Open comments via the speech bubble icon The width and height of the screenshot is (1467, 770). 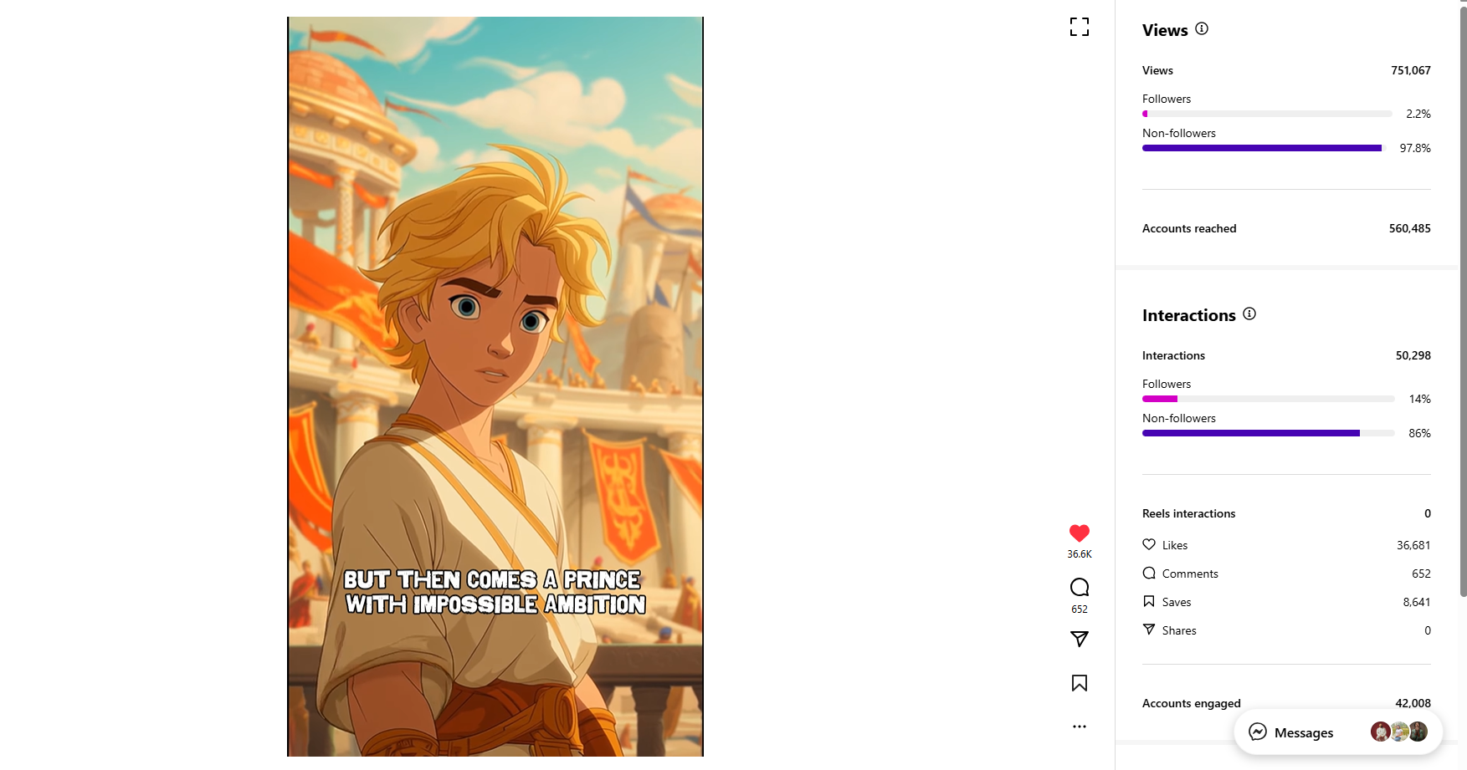(1080, 587)
